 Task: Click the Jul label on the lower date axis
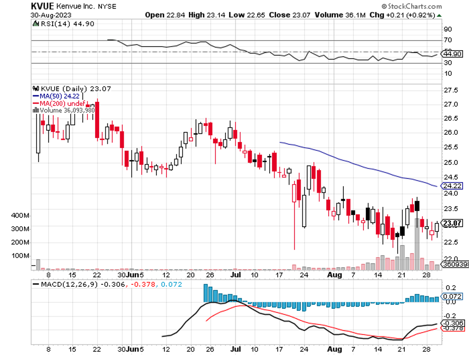point(236,349)
